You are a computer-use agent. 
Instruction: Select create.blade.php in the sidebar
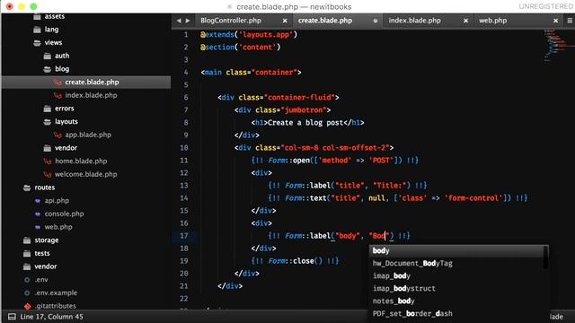(86, 82)
